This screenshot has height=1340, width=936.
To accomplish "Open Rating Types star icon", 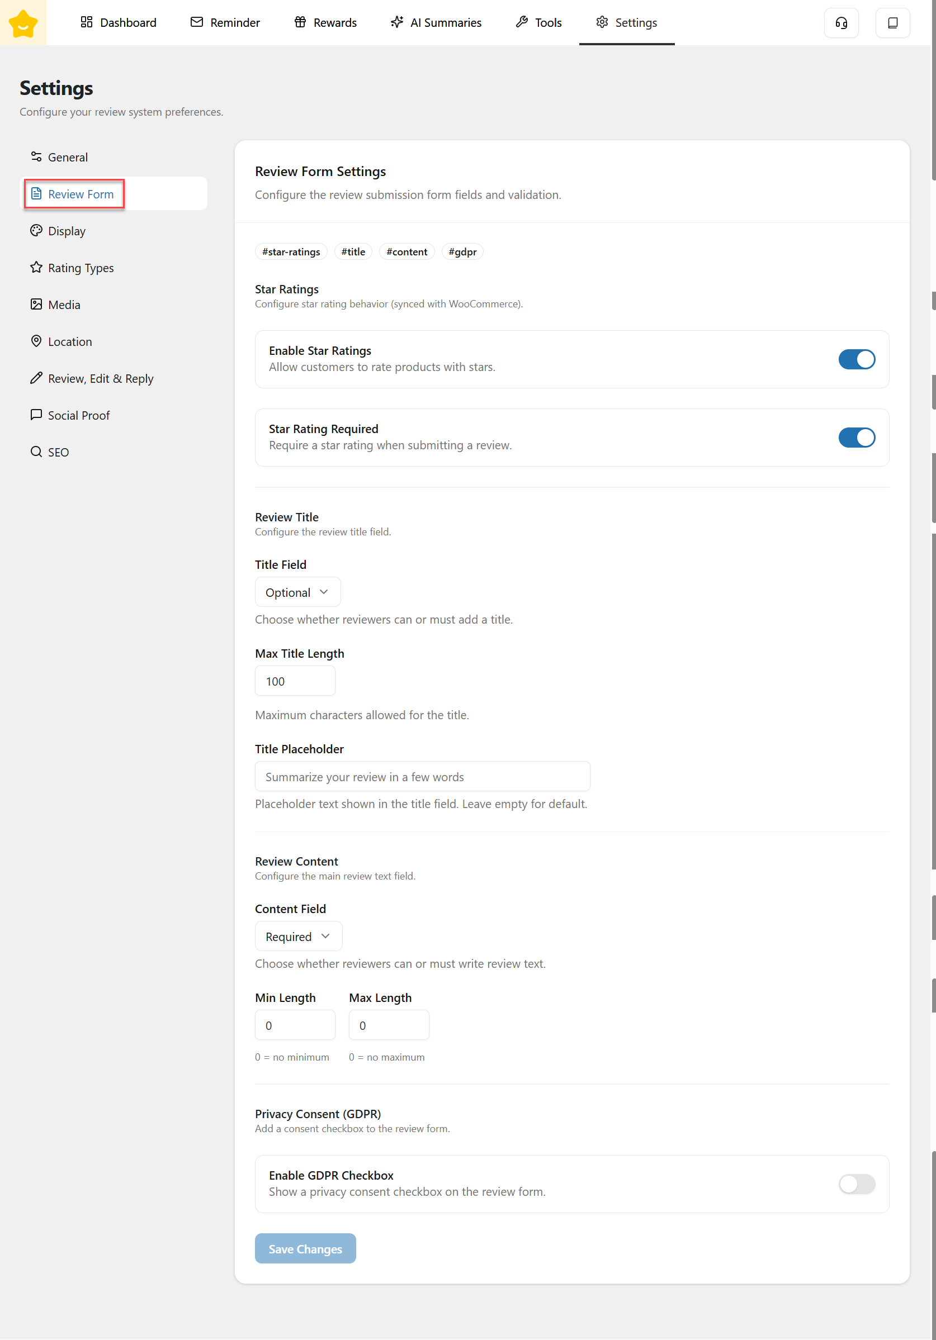I will pos(36,267).
